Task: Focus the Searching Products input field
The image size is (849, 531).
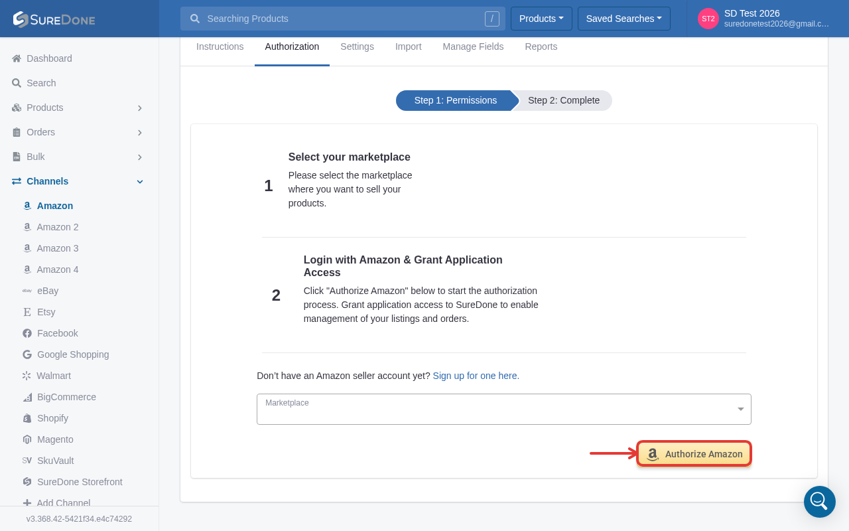Action: 343,19
